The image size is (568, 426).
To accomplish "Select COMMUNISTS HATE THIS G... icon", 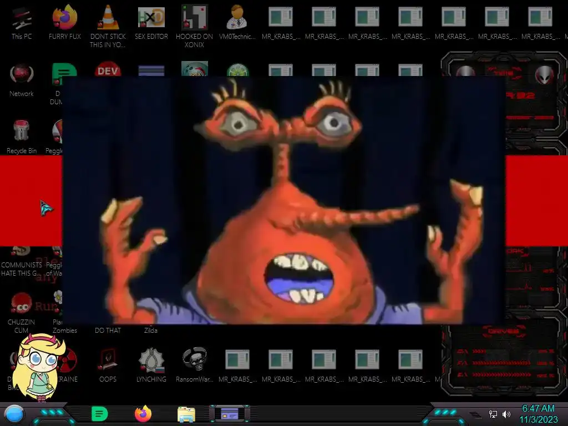I will (x=22, y=262).
